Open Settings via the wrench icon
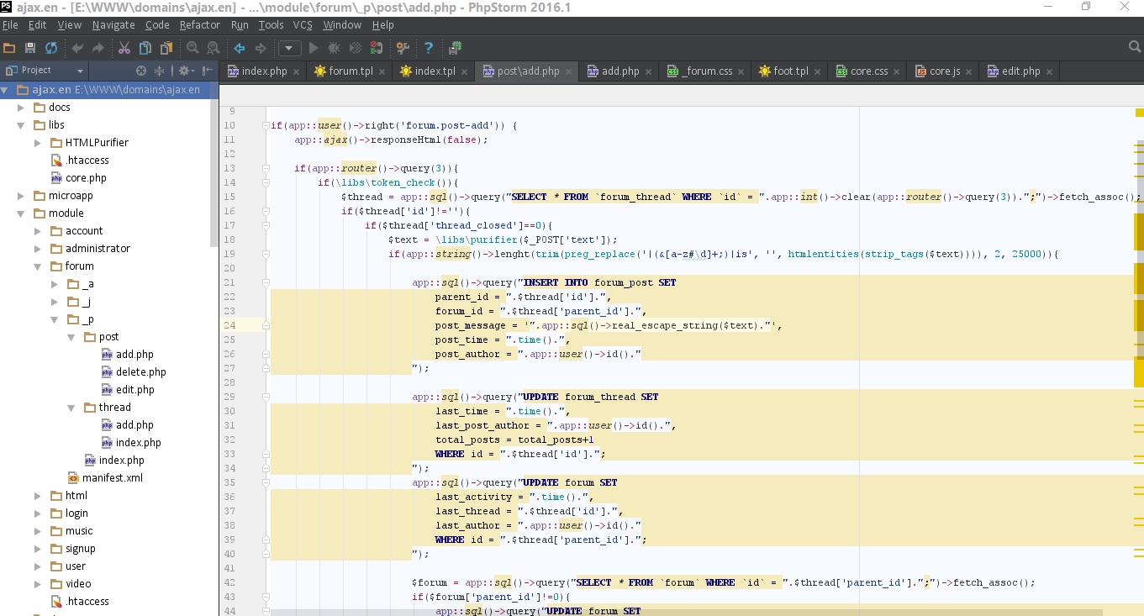 pos(403,48)
